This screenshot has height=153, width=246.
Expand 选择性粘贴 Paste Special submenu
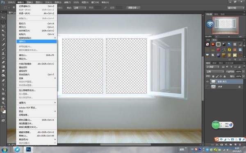[x=36, y=38]
